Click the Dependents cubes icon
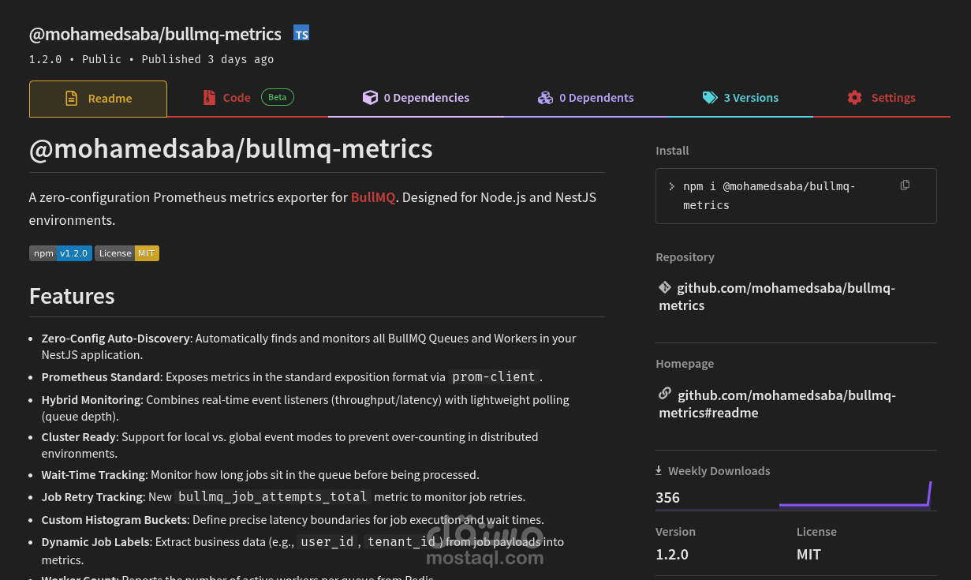Image resolution: width=971 pixels, height=580 pixels. click(545, 98)
